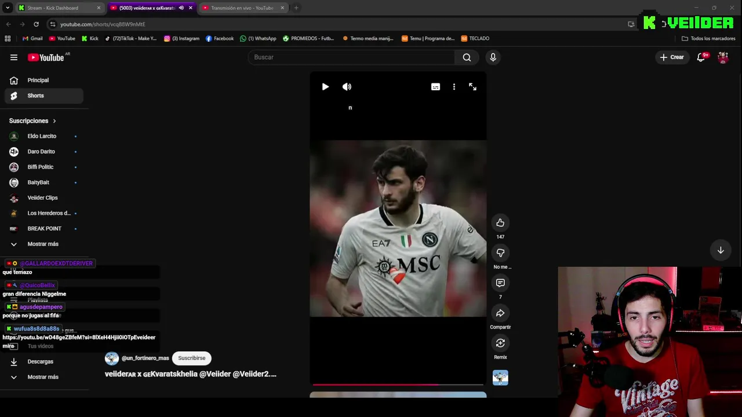Viewport: 742px width, 417px height.
Task: Open the Kick bookmark
Action: pos(90,39)
